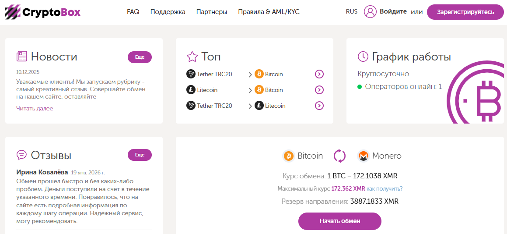Click the Bitcoin icon in exchange panel

(289, 156)
